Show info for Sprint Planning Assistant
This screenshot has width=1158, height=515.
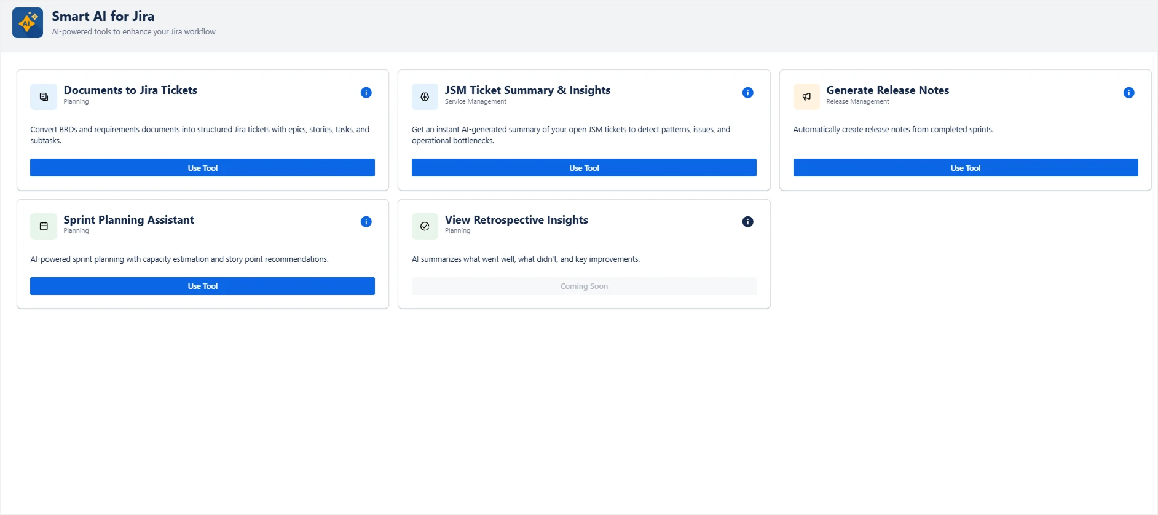coord(366,222)
